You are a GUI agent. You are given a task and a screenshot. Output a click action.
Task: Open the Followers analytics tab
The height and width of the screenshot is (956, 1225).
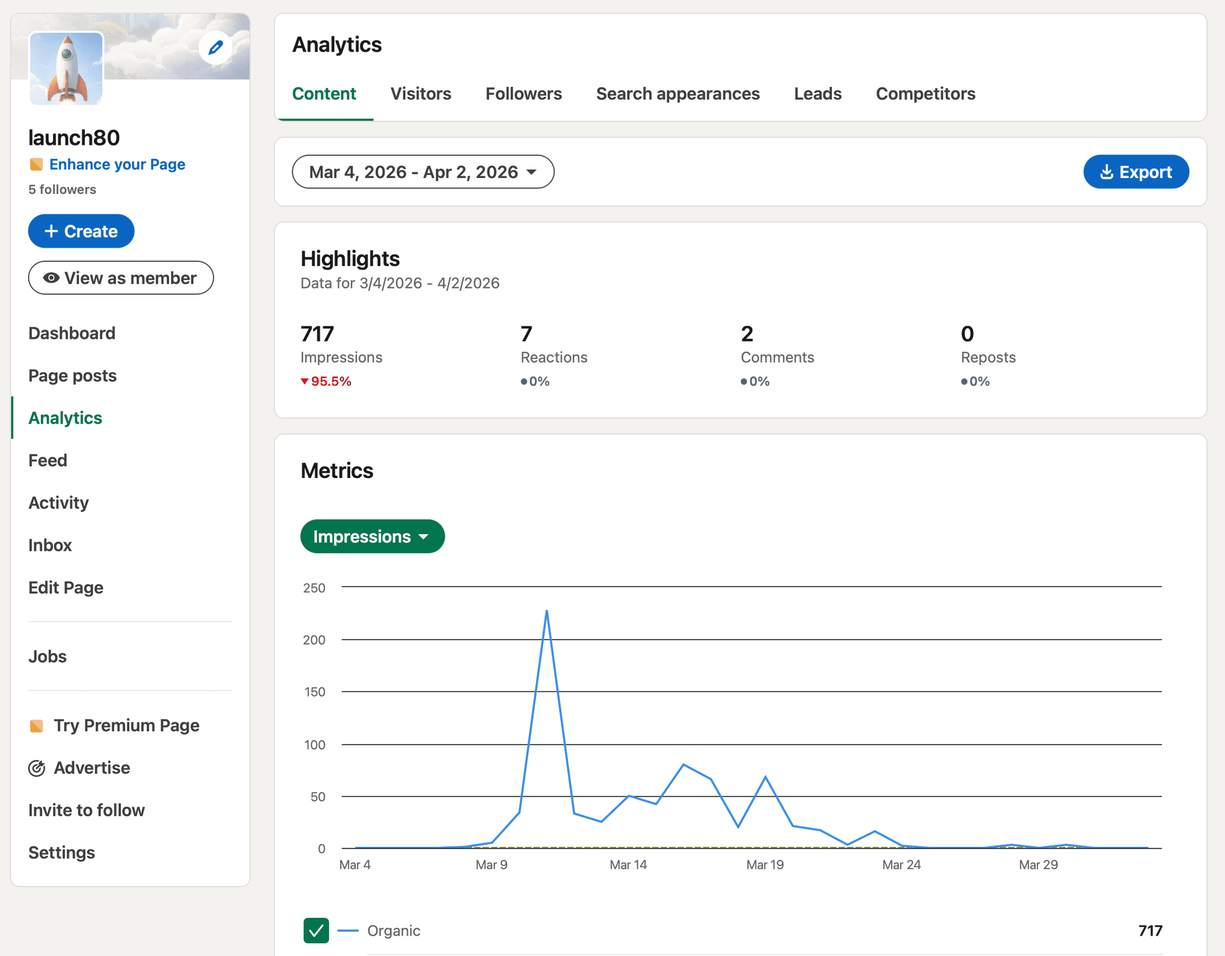click(x=523, y=93)
